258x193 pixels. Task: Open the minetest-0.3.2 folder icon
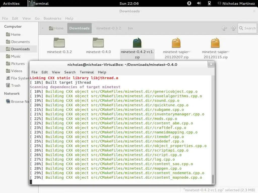59,42
